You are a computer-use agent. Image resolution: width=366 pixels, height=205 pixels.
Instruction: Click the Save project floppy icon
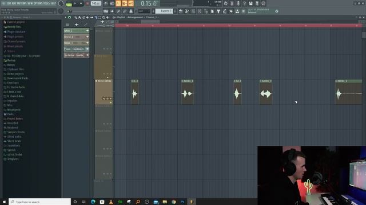click(250, 3)
